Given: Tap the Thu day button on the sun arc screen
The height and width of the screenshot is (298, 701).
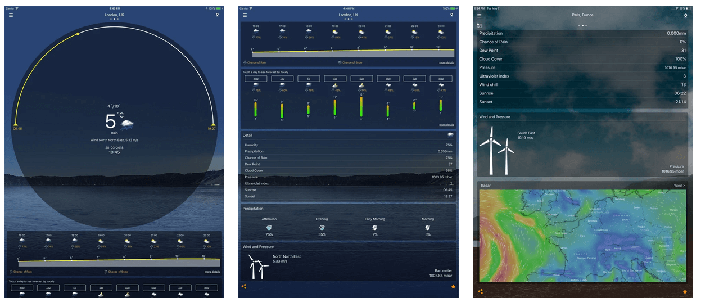Looking at the screenshot, I should click(x=48, y=288).
